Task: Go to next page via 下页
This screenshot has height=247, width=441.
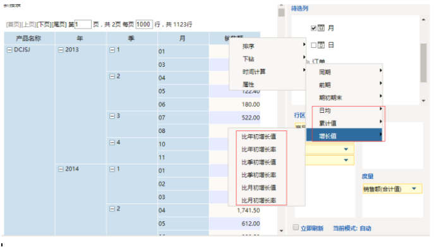Action: [44, 25]
